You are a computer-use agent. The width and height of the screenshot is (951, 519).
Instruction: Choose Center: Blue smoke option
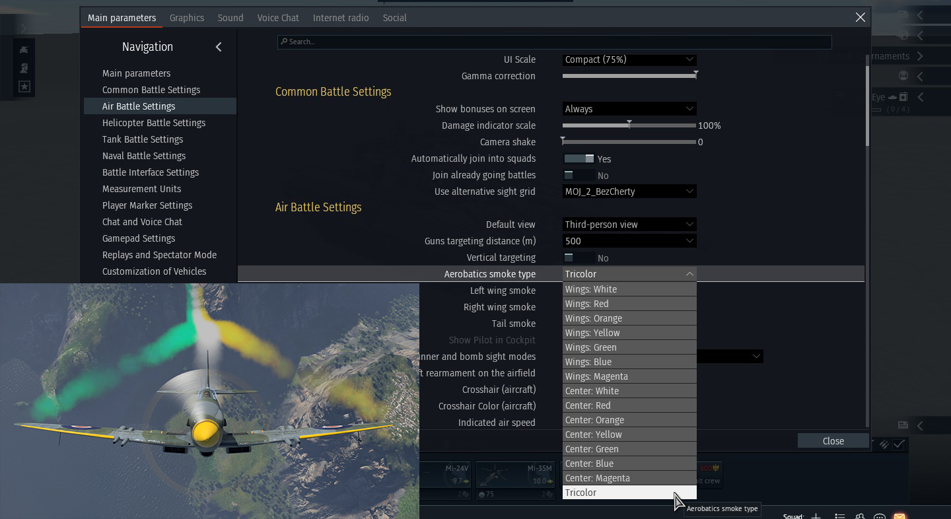pyautogui.click(x=629, y=464)
